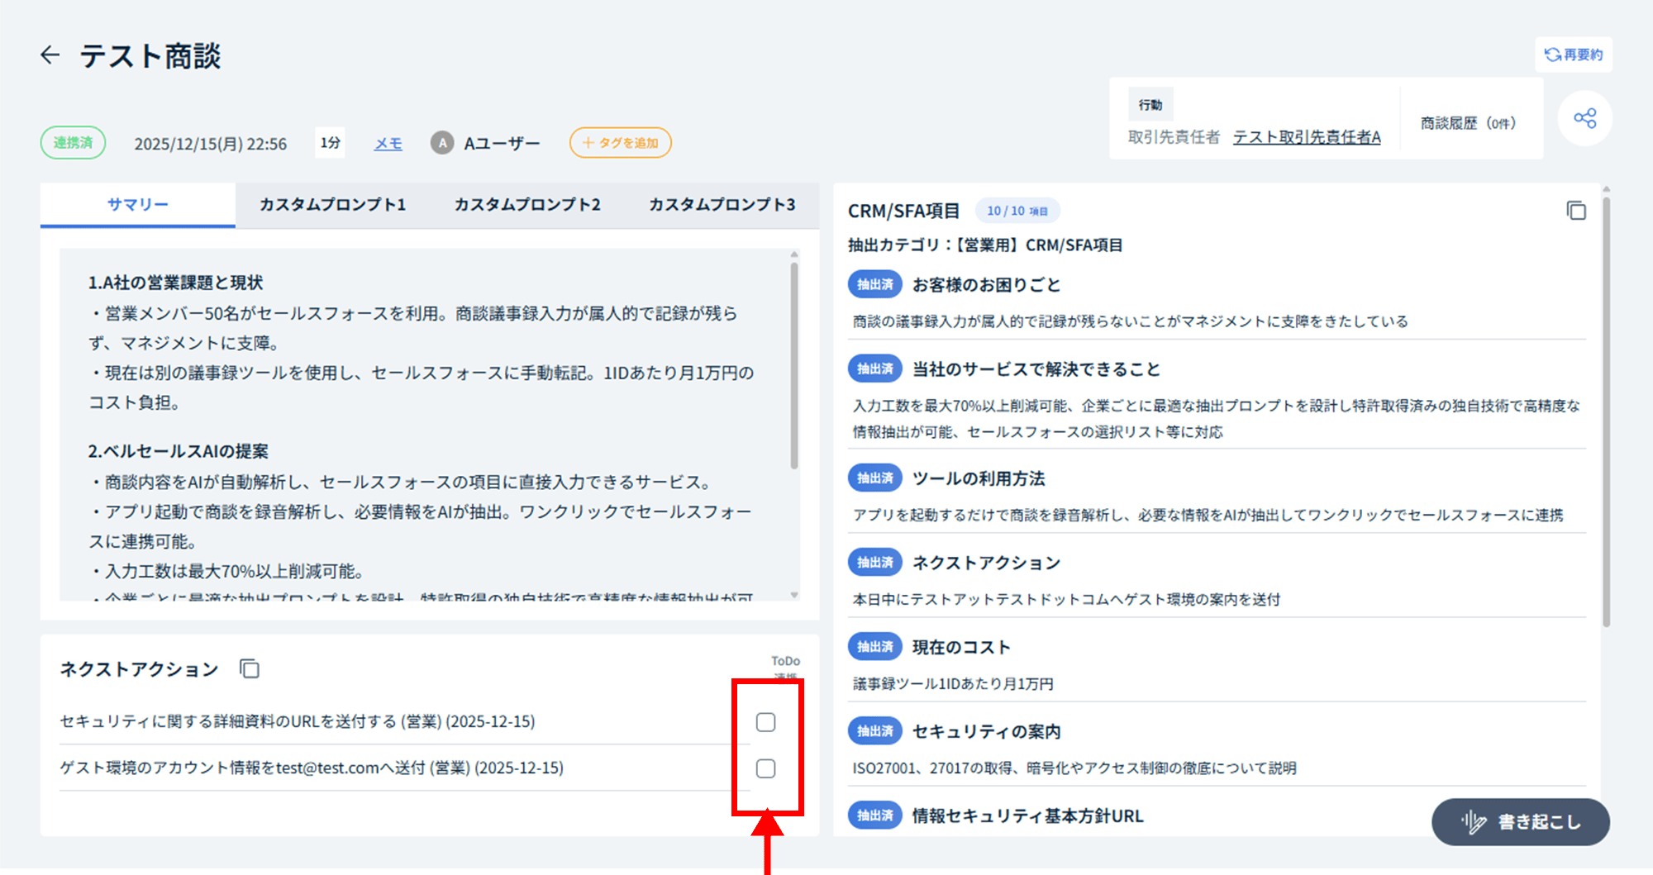1653x875 pixels.
Task: Select the カスタムプロンプト3 tab
Action: [x=722, y=204]
